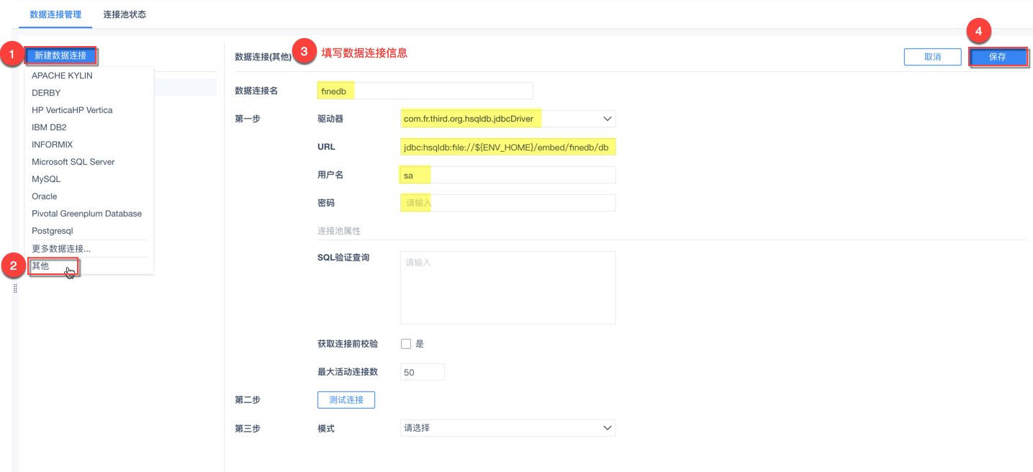The height and width of the screenshot is (472, 1033).
Task: Click the 密码 password field
Action: coord(508,203)
